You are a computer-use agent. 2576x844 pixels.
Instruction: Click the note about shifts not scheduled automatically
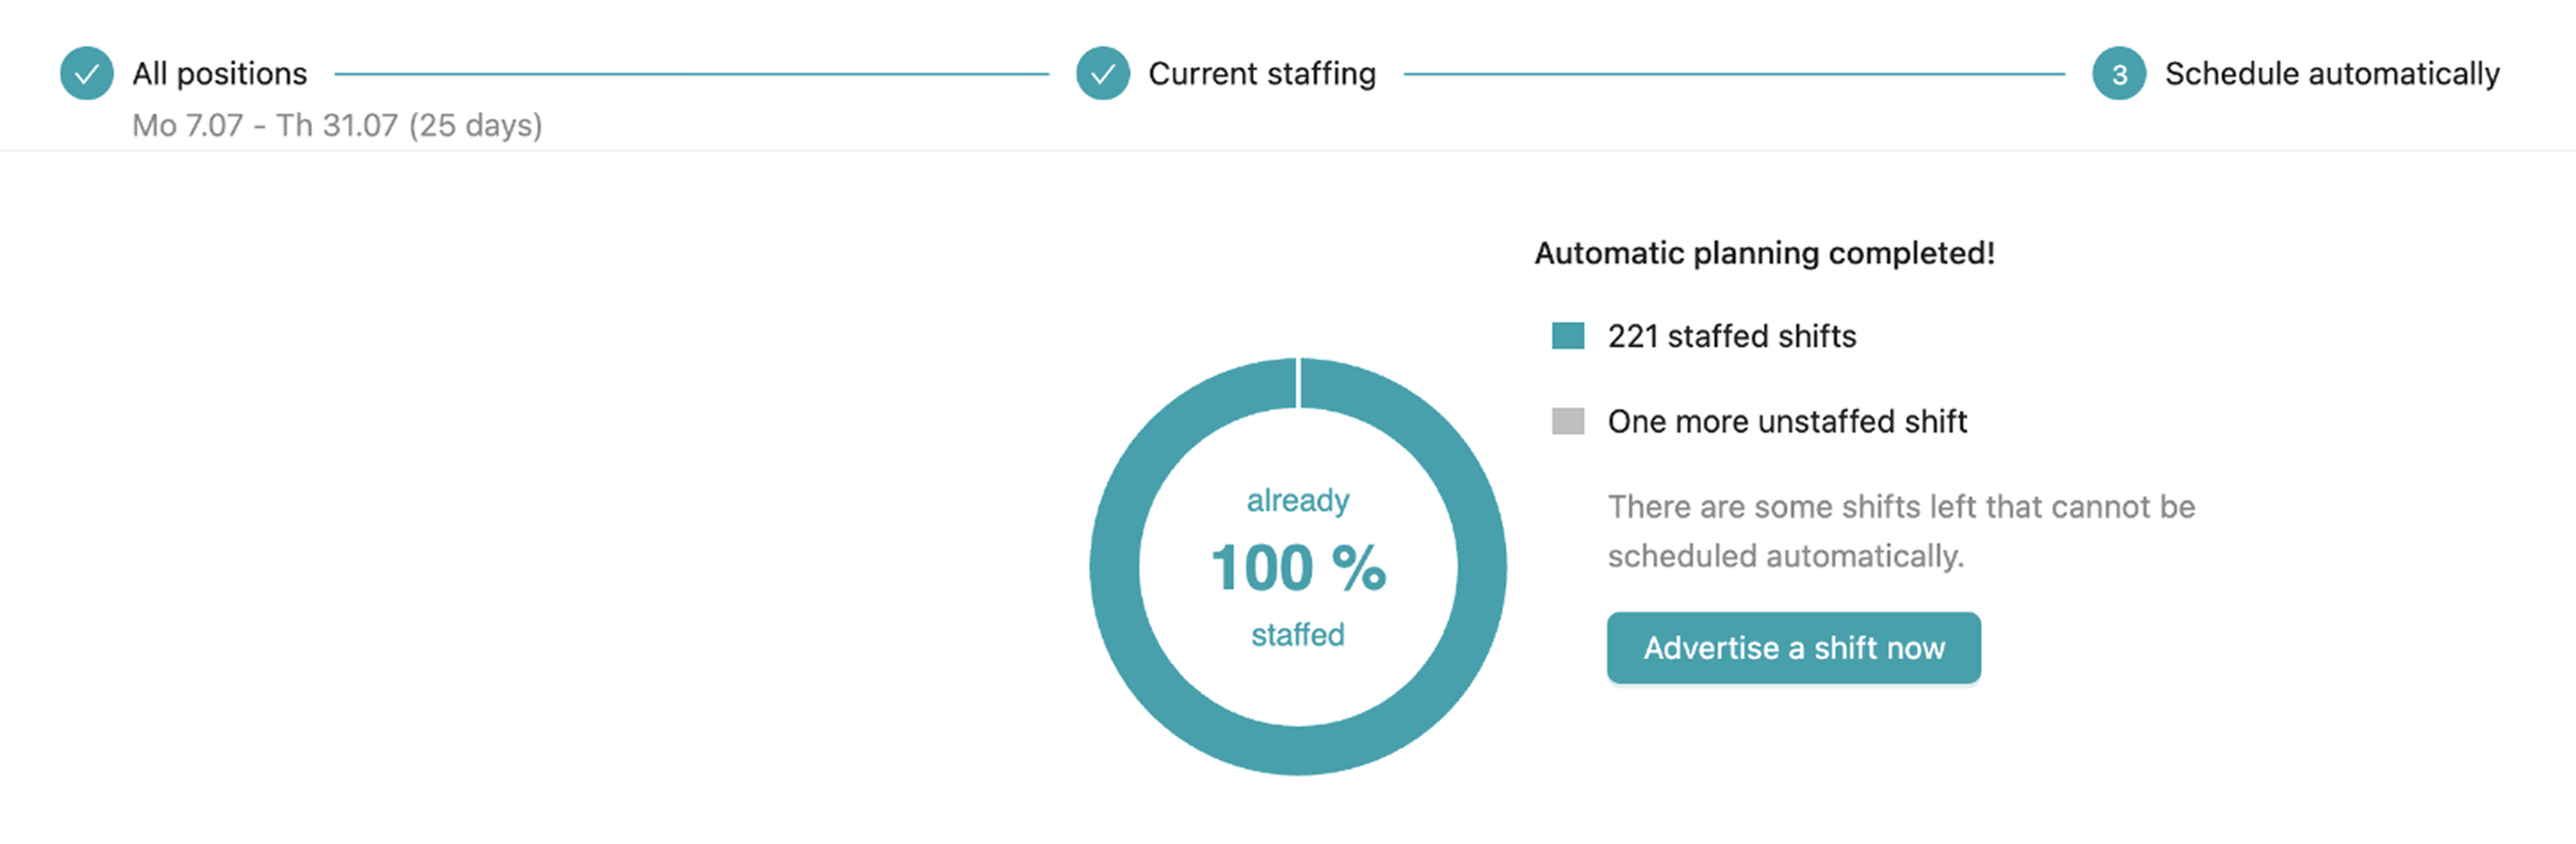[1900, 531]
